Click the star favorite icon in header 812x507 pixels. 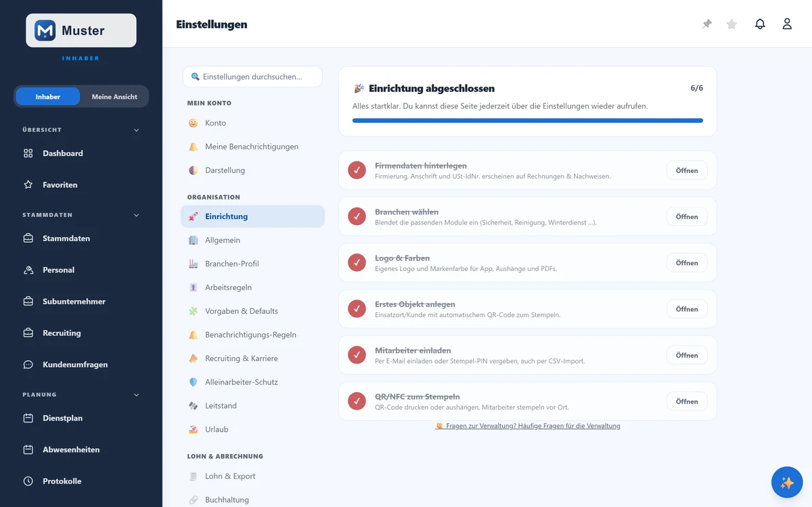(731, 24)
